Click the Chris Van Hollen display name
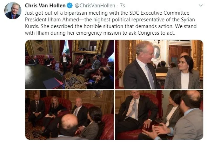Screen dimensions: 207x144 point(45,6)
